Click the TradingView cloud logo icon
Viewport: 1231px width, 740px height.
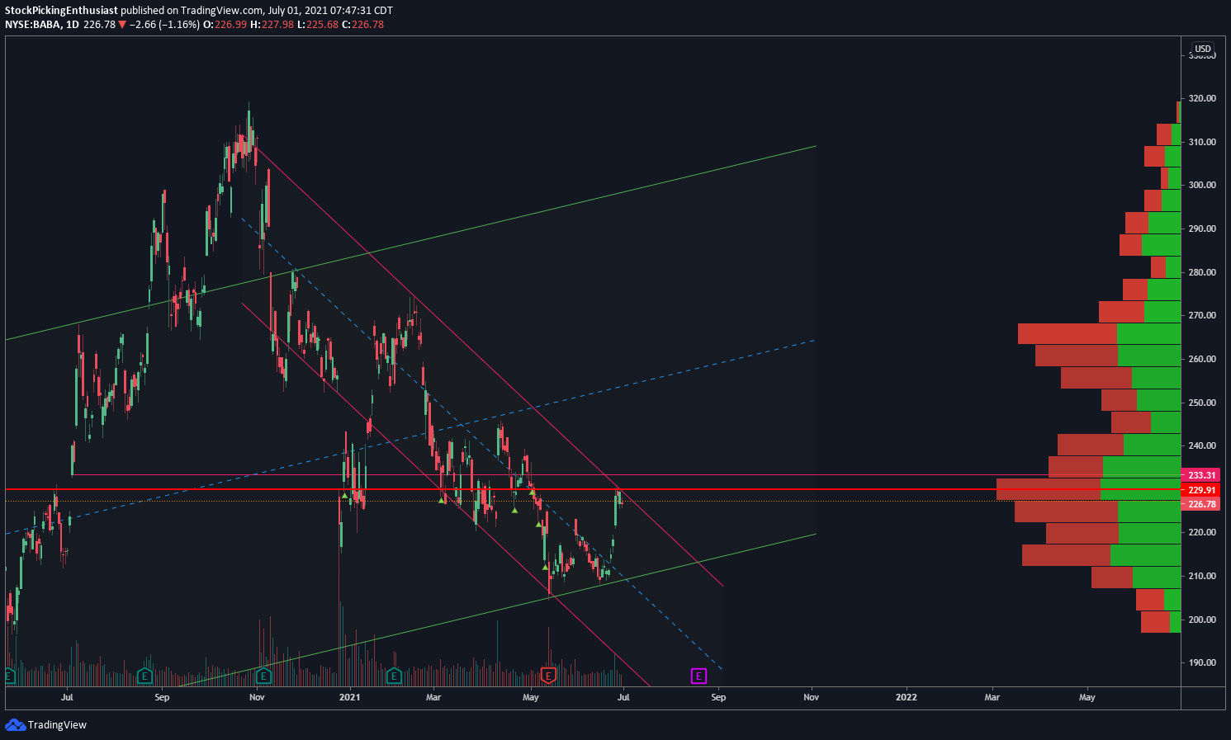coord(15,724)
